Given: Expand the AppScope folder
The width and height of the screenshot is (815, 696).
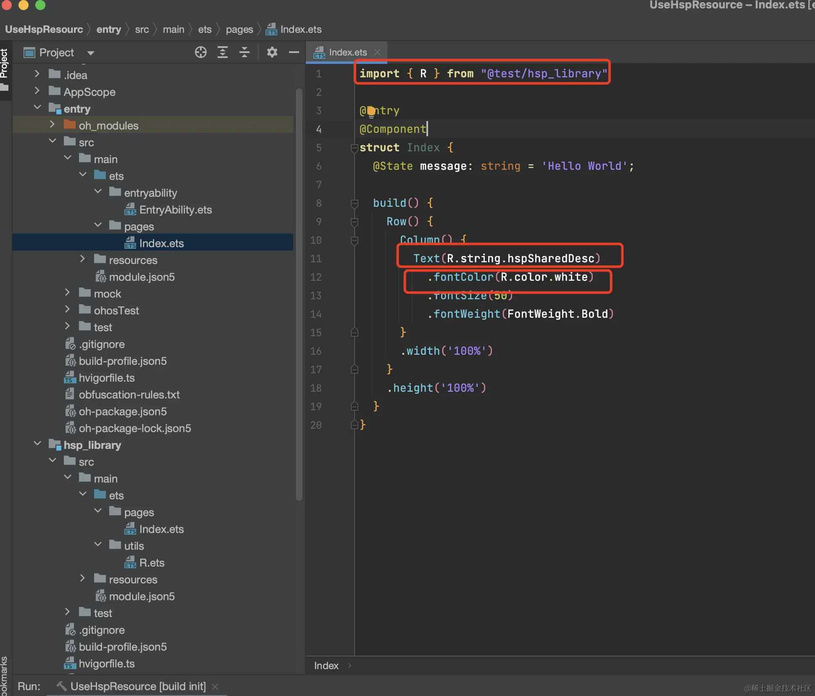Looking at the screenshot, I should coord(37,91).
